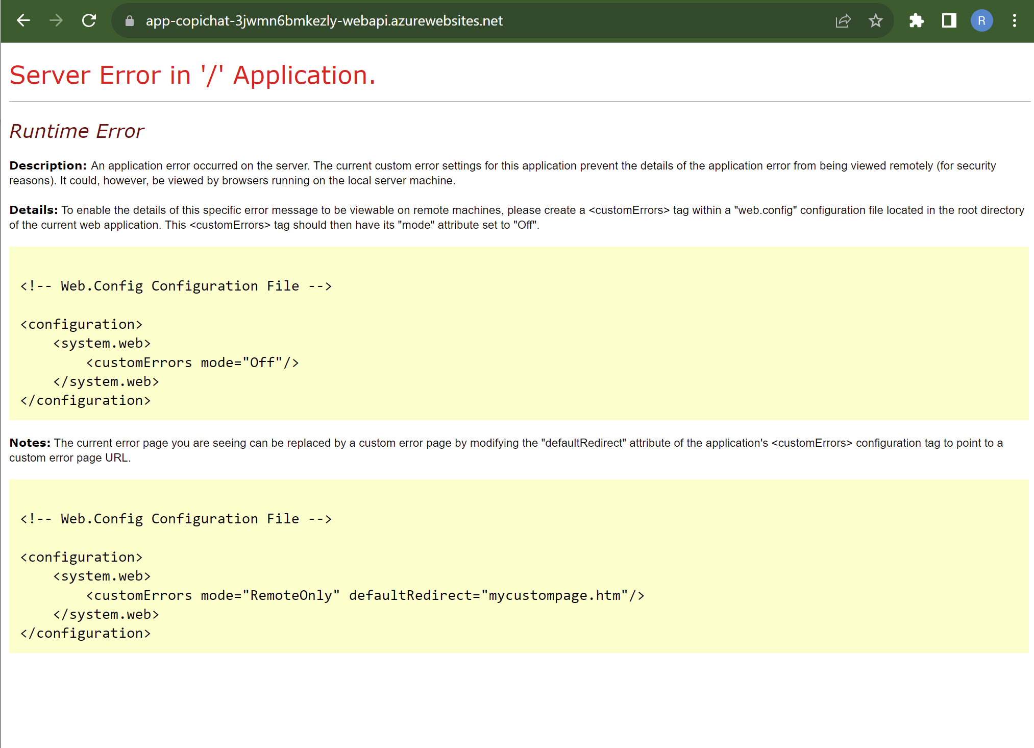Open browser settings menu entry
This screenshot has width=1034, height=748.
tap(1015, 21)
